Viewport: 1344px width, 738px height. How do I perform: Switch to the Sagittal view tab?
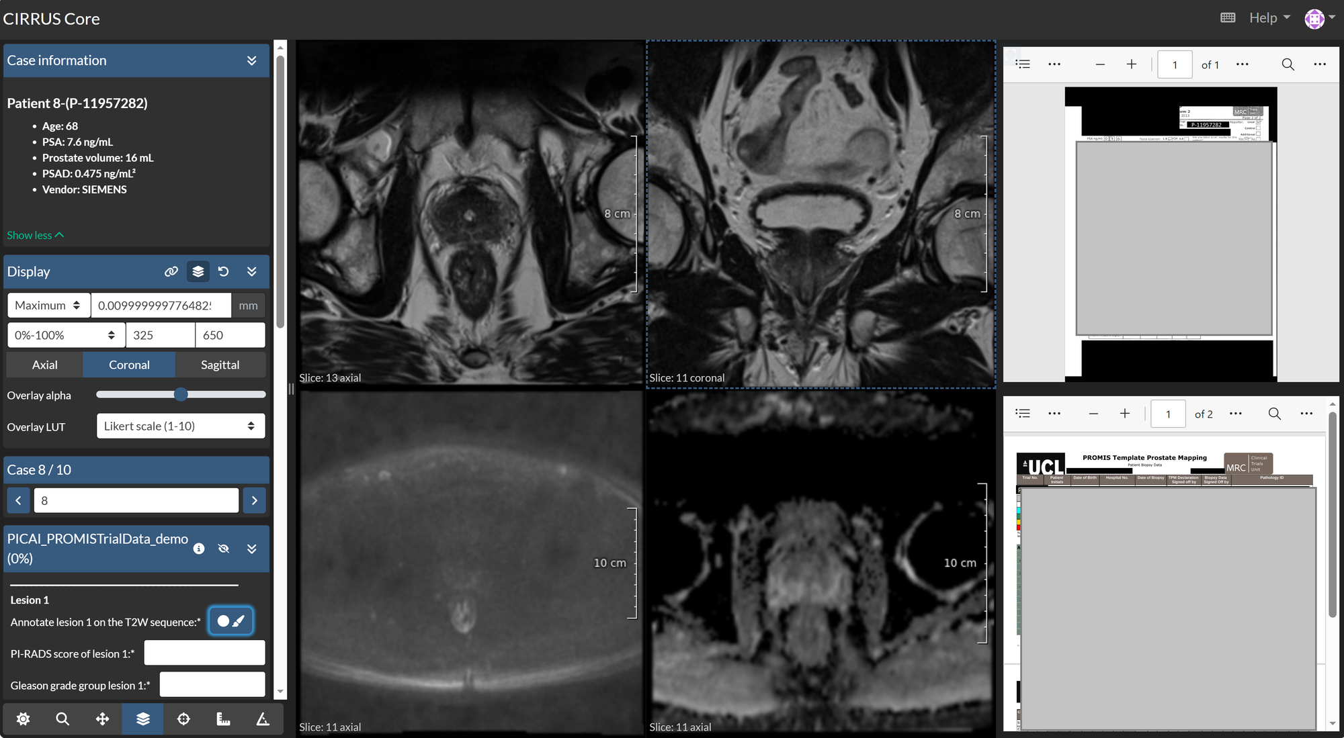(x=220, y=365)
